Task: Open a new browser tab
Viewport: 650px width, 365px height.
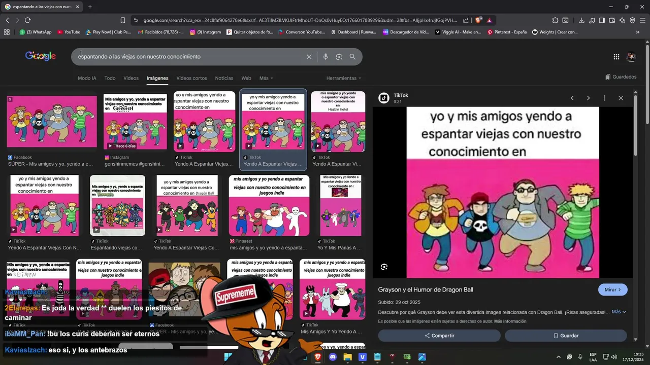Action: [90, 7]
